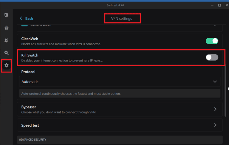Enable the Kill Switch toggle
229x145 pixels.
[212, 57]
